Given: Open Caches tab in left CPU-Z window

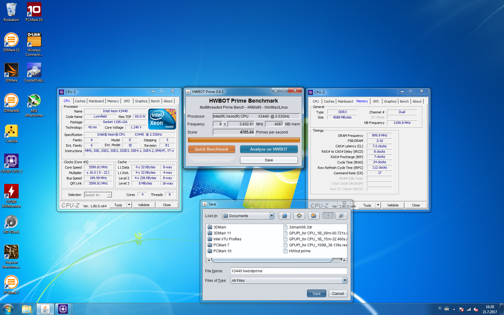Looking at the screenshot, I should click(x=80, y=101).
